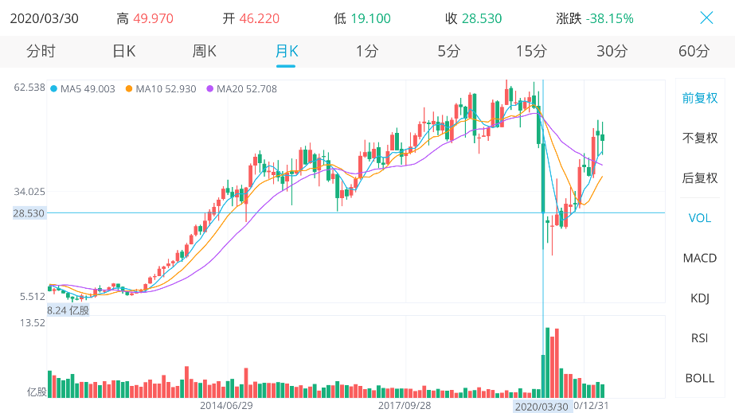This screenshot has height=413, width=735.
Task: Enable 前复权 price adjustment
Action: coord(700,98)
